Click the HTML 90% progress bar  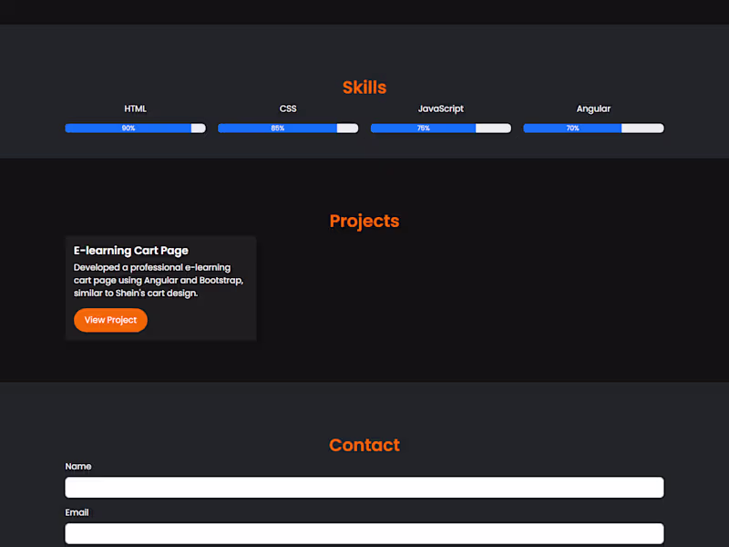(135, 128)
